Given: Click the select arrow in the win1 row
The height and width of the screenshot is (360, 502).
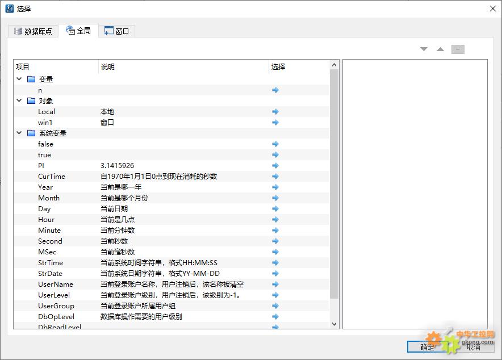Looking at the screenshot, I should point(275,123).
